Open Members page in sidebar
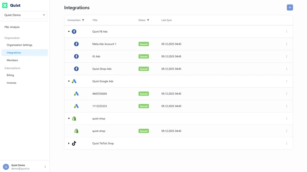 [x=12, y=60]
